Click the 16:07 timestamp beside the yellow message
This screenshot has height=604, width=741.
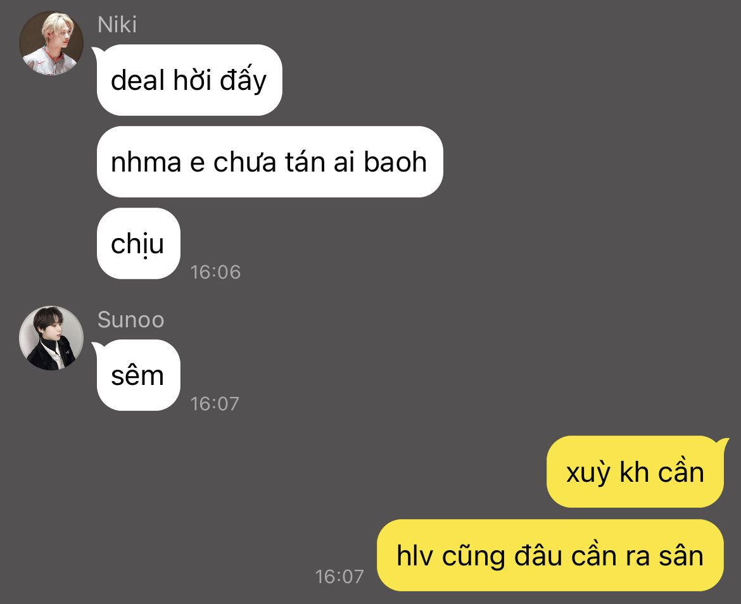click(339, 577)
